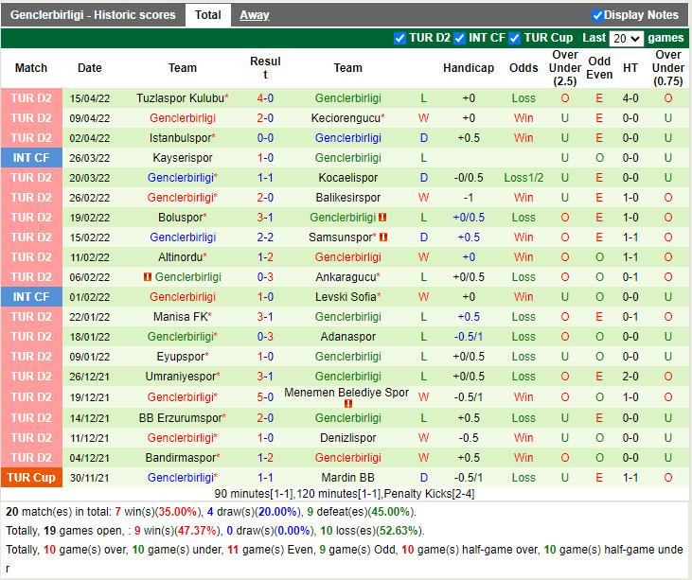This screenshot has width=692, height=580.
Task: Click the Handicap column header
Action: (x=469, y=68)
